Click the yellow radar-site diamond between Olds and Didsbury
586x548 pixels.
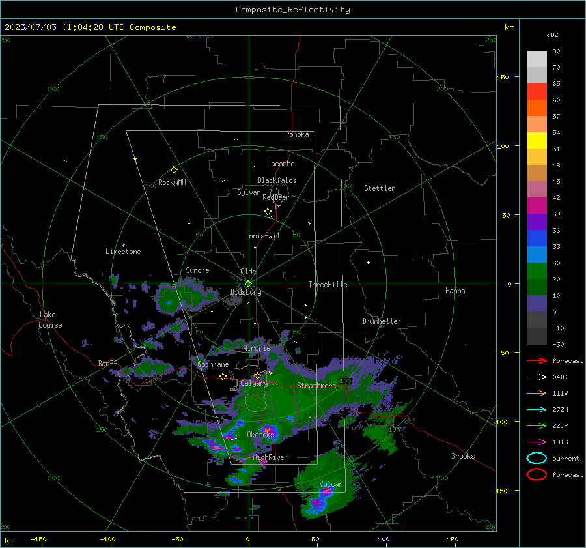tap(248, 284)
